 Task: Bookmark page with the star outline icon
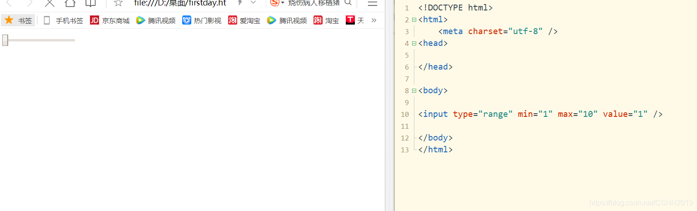tap(118, 3)
